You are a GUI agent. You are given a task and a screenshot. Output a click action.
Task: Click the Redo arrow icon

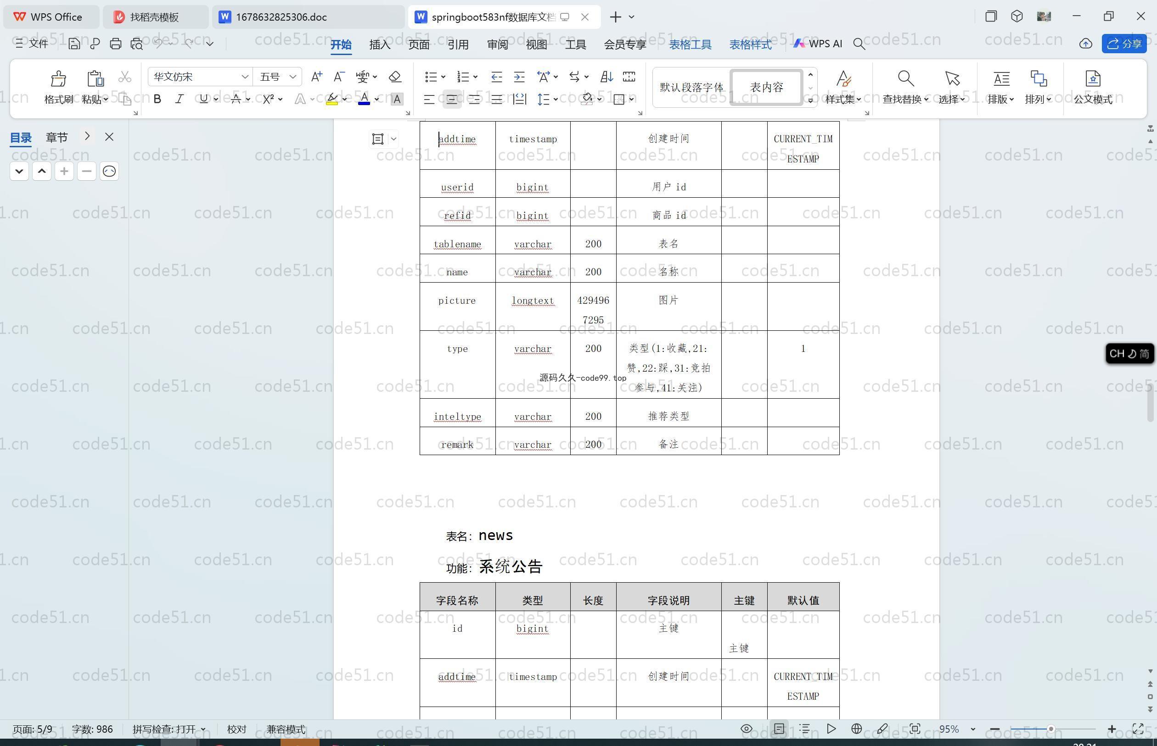tap(189, 44)
